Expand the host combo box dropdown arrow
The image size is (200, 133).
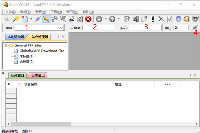[61, 28]
